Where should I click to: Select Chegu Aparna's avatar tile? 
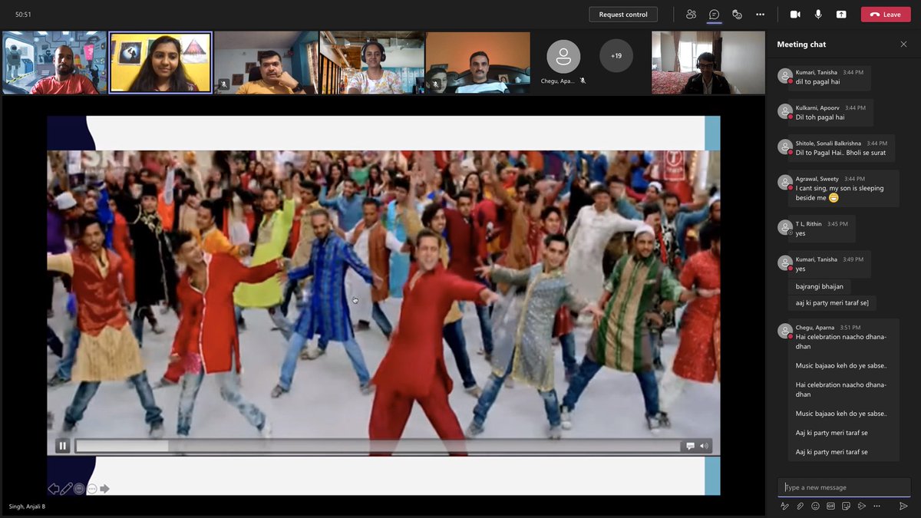pos(563,56)
